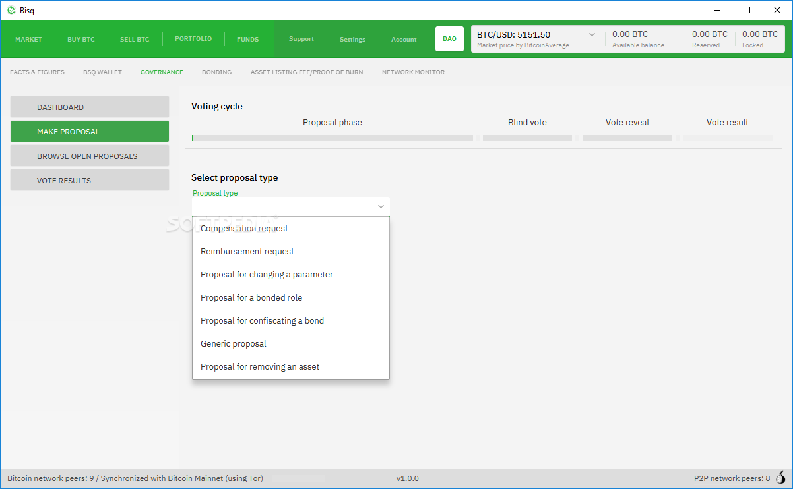Open the FUNDS section

click(x=248, y=39)
